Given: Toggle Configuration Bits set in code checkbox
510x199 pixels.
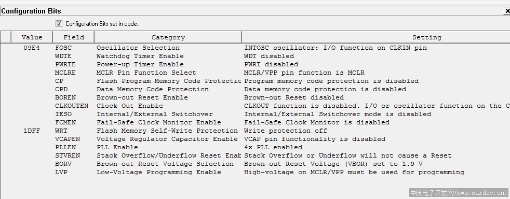Looking at the screenshot, I should 59,23.
